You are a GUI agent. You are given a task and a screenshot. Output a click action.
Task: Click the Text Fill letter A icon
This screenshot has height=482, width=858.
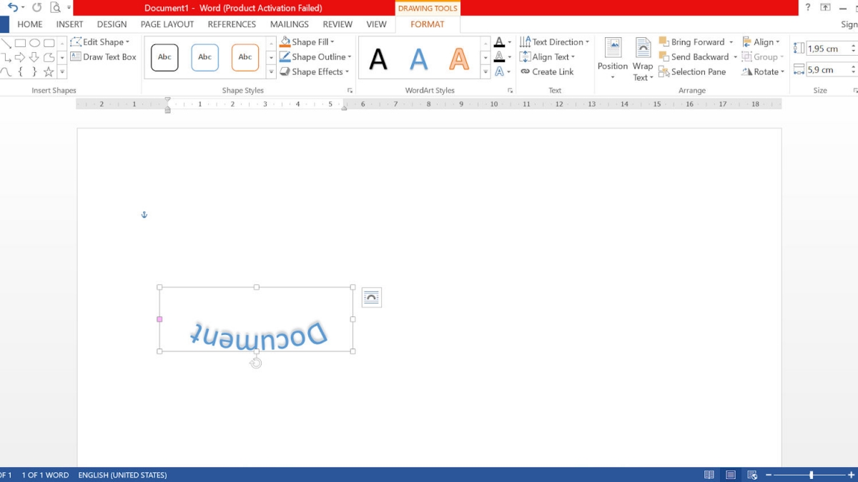[x=499, y=42]
